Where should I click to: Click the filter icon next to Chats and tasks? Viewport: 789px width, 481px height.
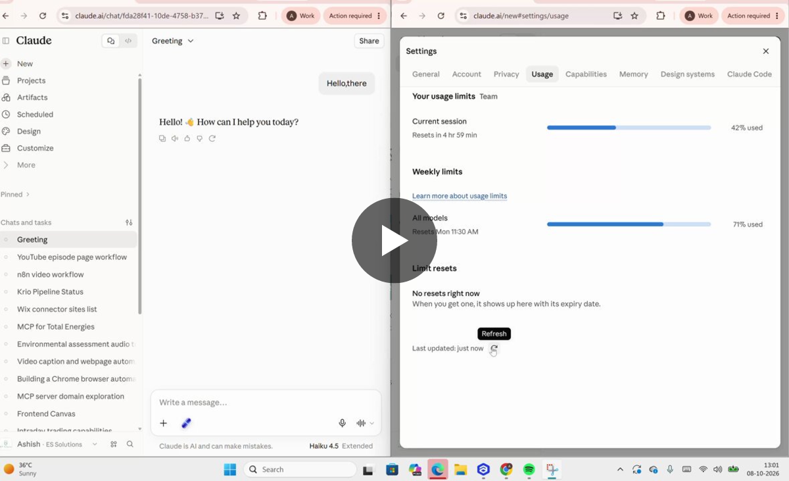[129, 222]
